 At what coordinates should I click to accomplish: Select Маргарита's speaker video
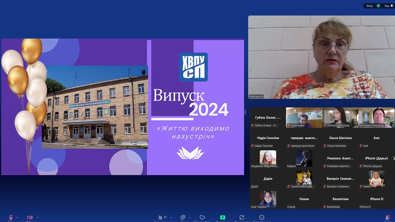click(x=321, y=57)
